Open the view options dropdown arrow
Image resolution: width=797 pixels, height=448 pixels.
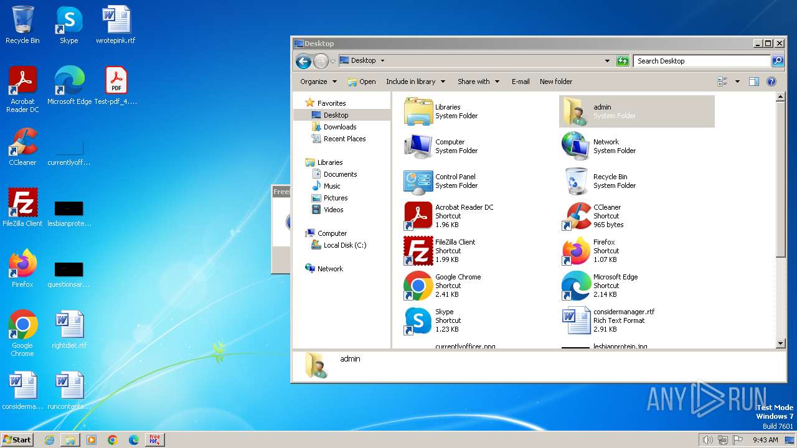[x=737, y=82]
